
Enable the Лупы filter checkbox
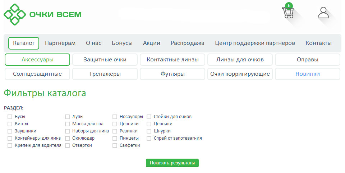pos(67,117)
